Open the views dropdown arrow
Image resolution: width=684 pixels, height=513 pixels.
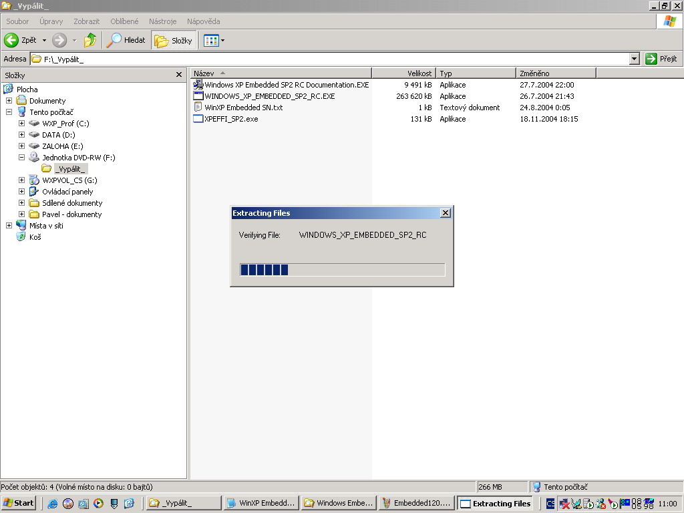[223, 41]
